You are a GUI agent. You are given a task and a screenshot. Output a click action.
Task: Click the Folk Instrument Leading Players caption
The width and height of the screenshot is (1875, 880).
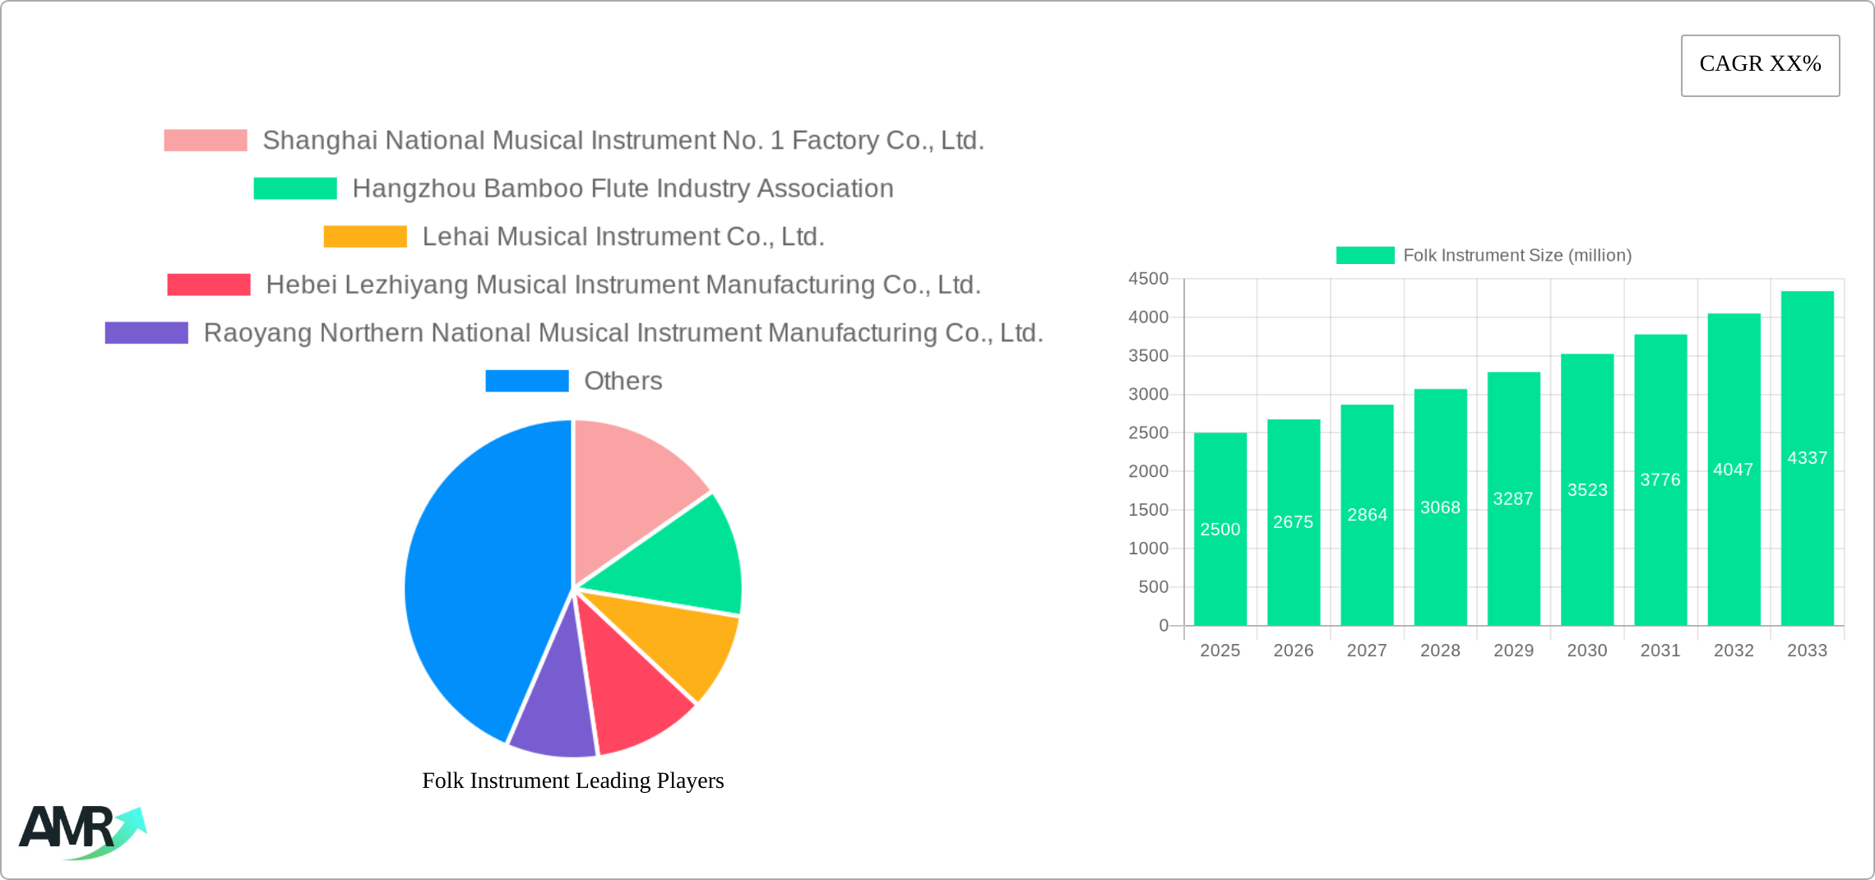click(573, 780)
